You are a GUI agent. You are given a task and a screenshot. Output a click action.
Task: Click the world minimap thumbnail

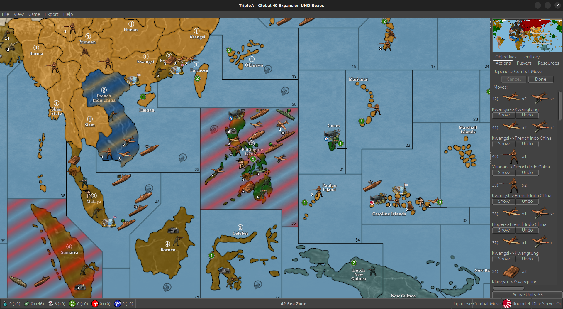tap(527, 35)
